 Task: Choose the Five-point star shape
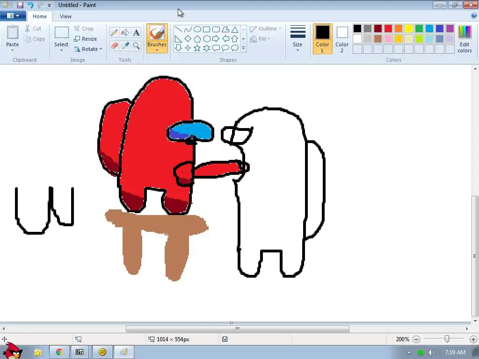[197, 48]
